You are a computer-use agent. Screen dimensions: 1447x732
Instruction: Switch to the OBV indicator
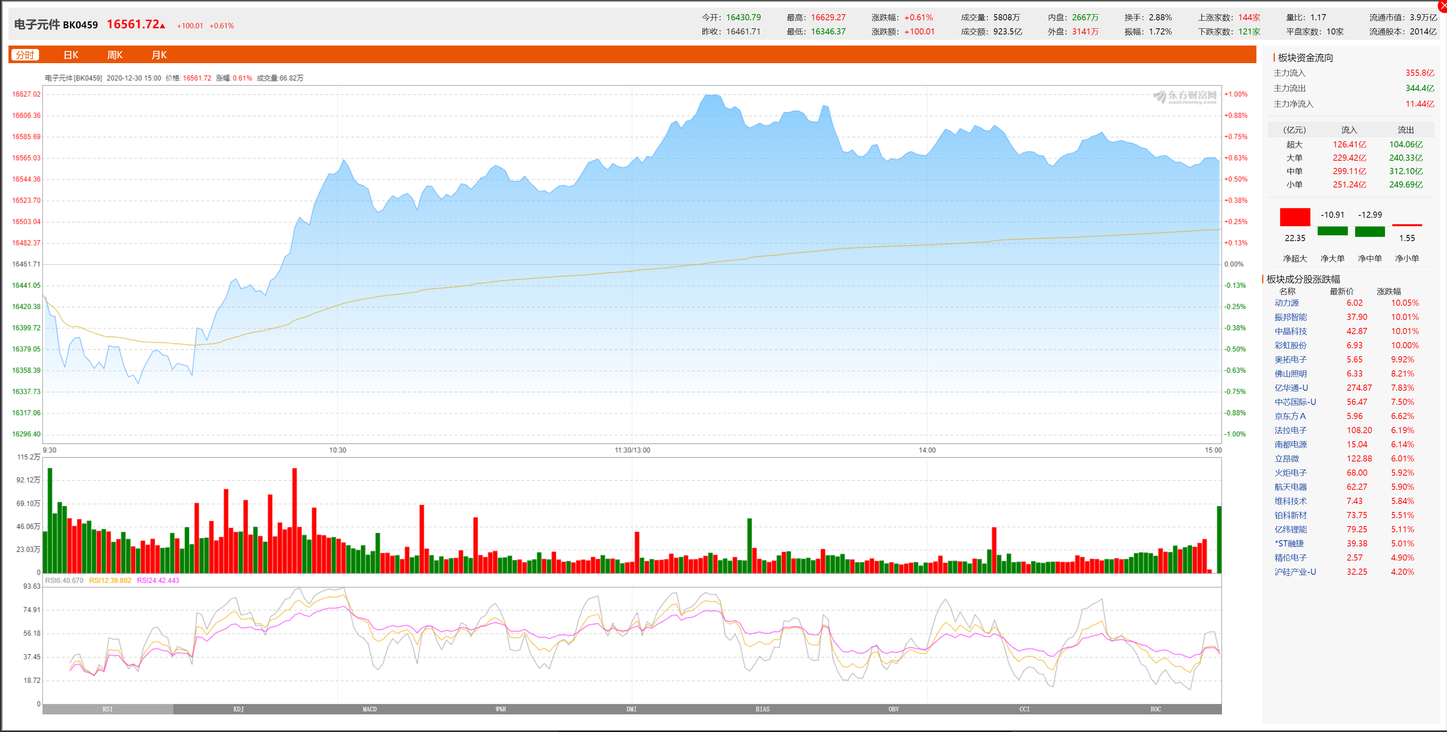893,709
